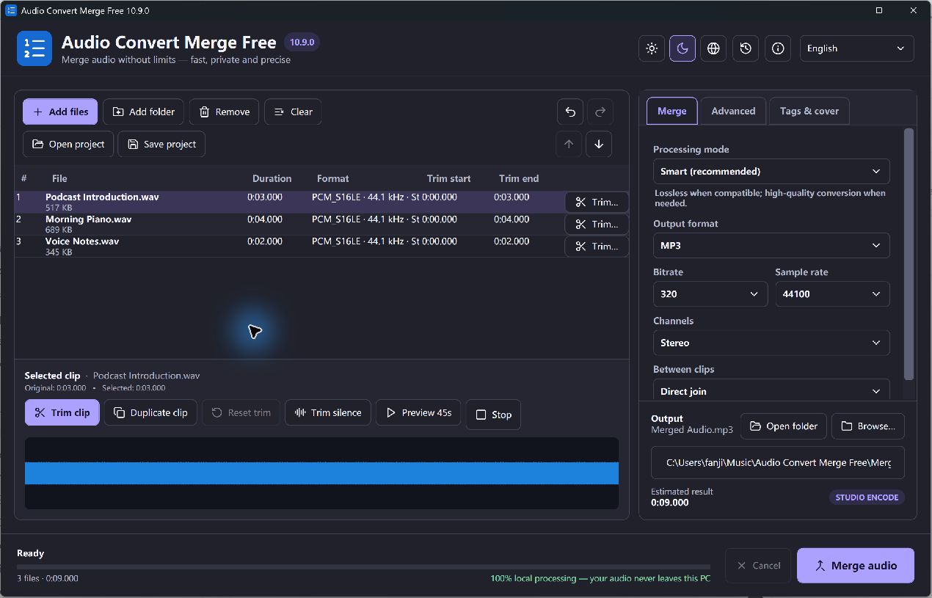Click the Merge panel vertical scrollbar
Image resolution: width=932 pixels, height=598 pixels.
tap(909, 254)
